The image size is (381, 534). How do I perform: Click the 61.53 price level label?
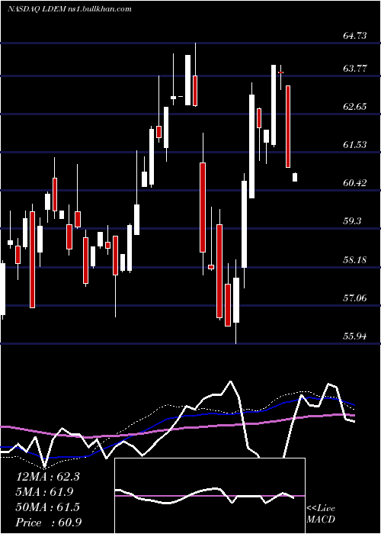[x=355, y=145]
